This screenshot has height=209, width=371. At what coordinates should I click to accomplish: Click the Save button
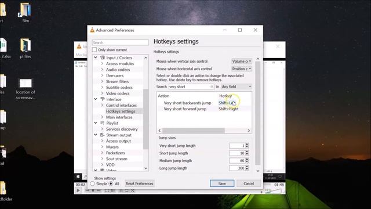pos(222,183)
